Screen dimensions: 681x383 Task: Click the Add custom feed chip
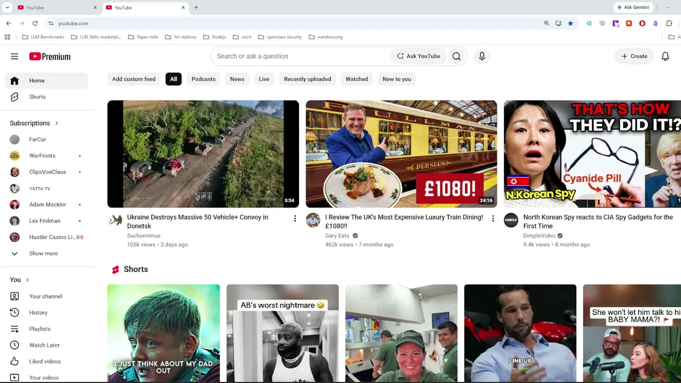tap(134, 79)
